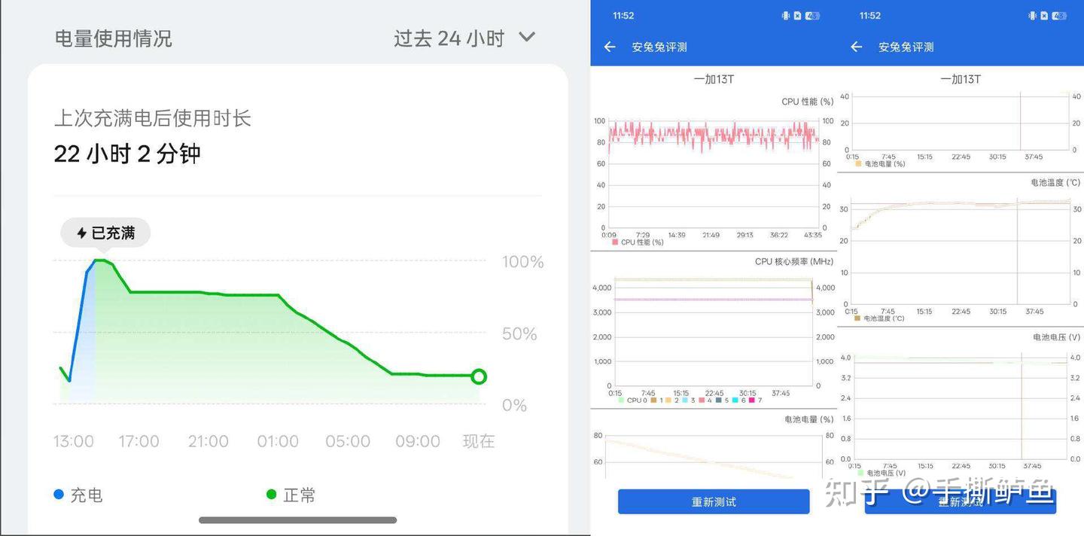Click the 电量使用情况 heading
The image size is (1084, 536).
pos(113,38)
